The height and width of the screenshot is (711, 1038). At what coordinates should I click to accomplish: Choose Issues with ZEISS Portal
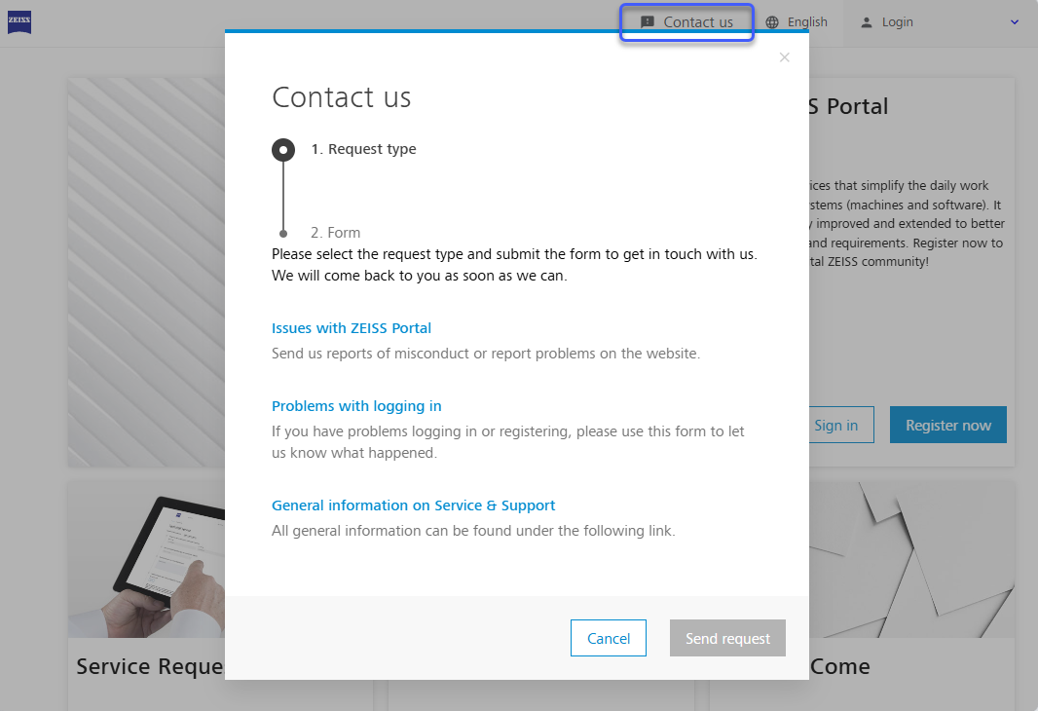(351, 328)
